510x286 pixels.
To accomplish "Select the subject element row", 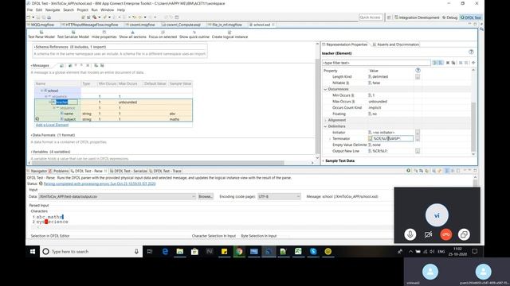I will point(113,119).
